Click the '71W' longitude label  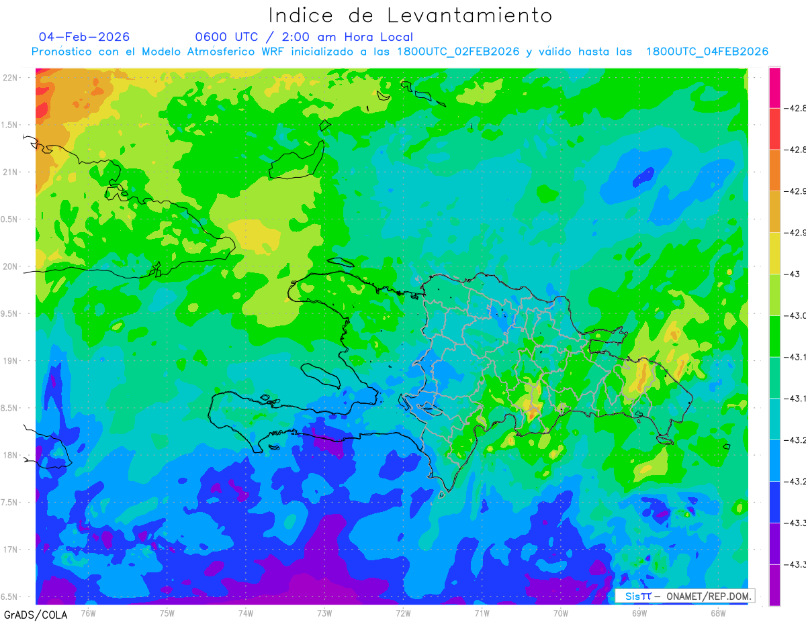tap(482, 613)
